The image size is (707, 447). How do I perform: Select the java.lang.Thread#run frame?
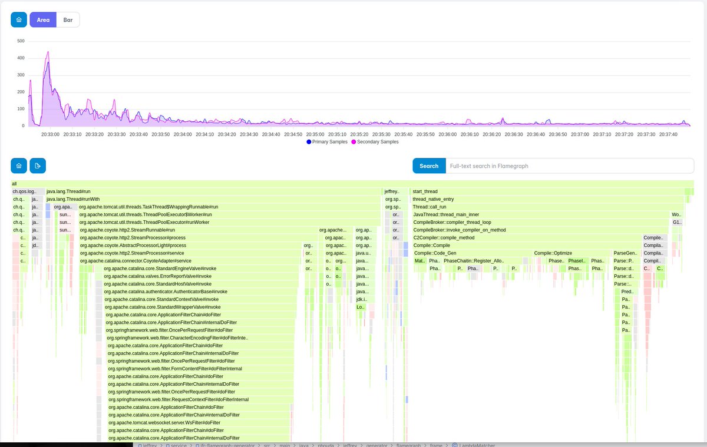pyautogui.click(x=213, y=191)
